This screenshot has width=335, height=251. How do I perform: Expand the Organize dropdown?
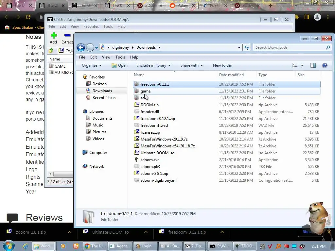tap(92, 65)
